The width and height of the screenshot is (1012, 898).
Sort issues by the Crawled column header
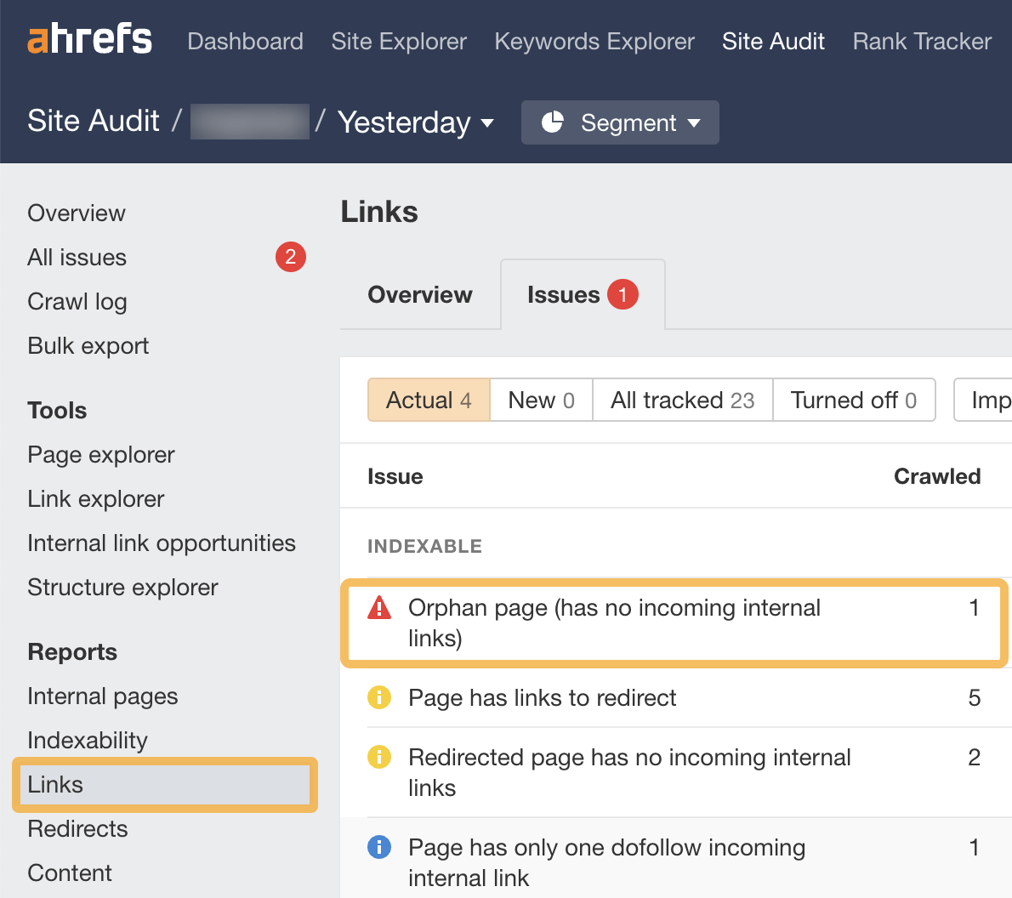pos(937,476)
